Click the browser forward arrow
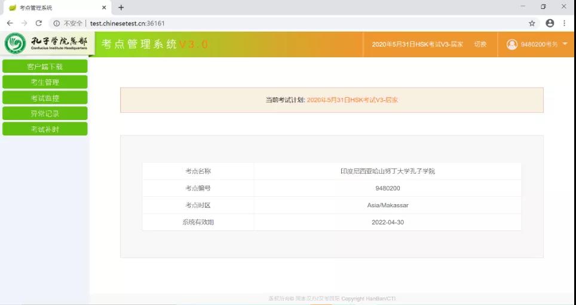This screenshot has height=305, width=576. tap(24, 23)
